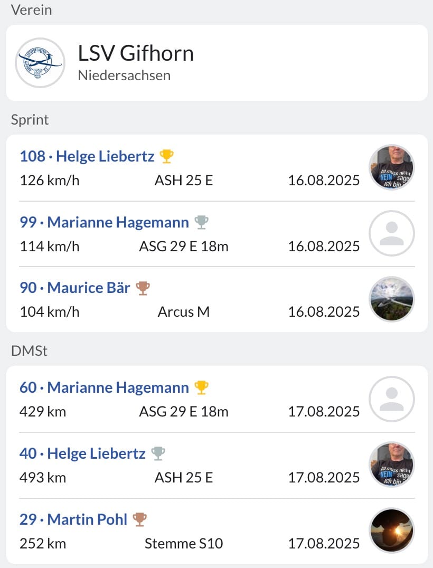Click silver trophy next to Helge Liebertz DMSt

(x=158, y=453)
